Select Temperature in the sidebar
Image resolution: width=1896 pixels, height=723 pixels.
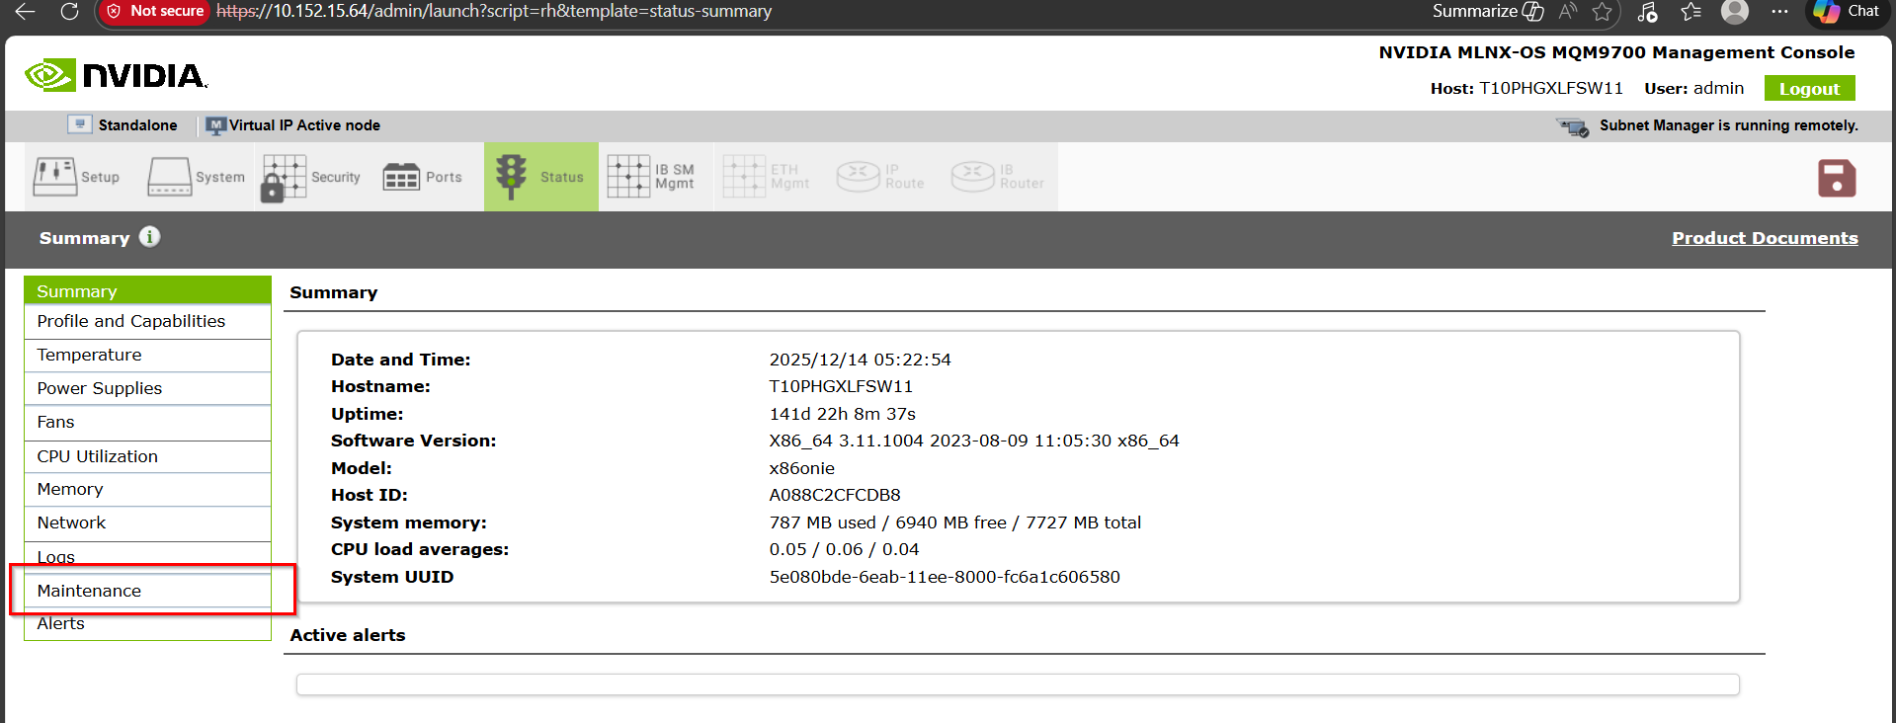89,355
